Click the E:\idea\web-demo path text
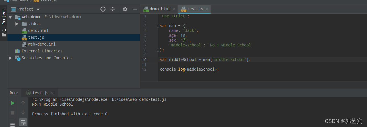Image resolution: width=367 pixels, height=127 pixels. pyautogui.click(x=63, y=17)
